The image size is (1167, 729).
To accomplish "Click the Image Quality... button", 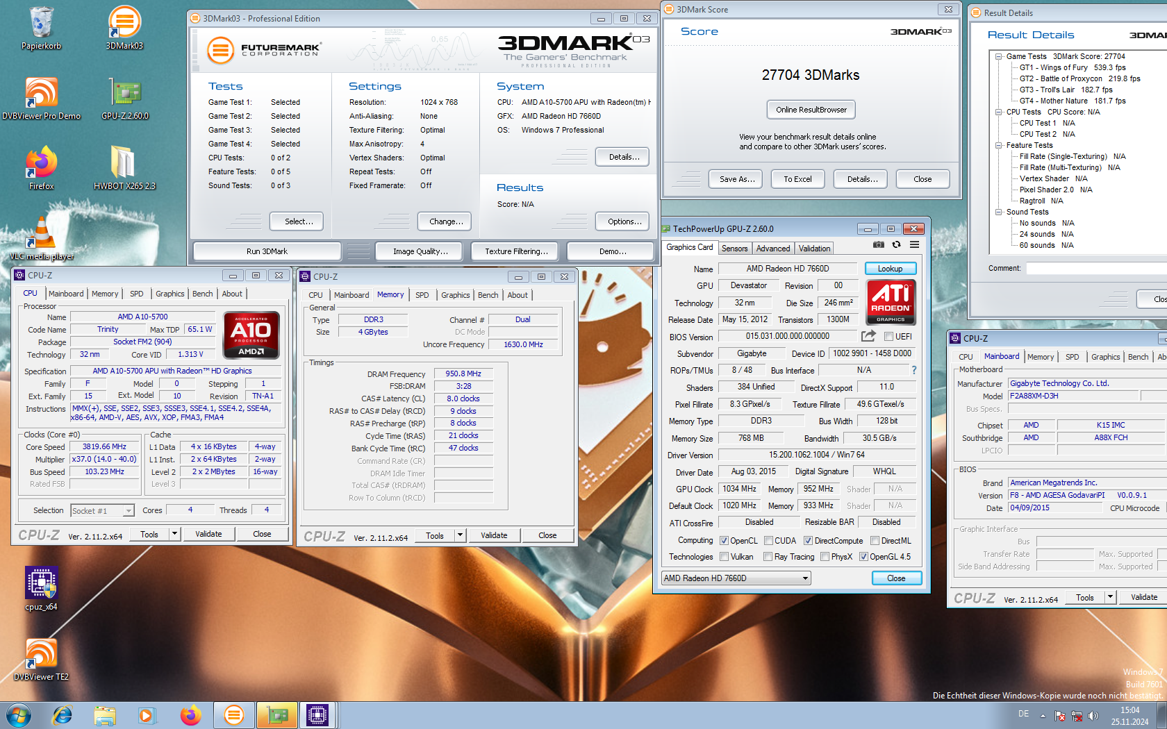I will pyautogui.click(x=420, y=251).
